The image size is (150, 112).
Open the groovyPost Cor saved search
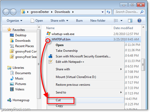(x=26, y=51)
